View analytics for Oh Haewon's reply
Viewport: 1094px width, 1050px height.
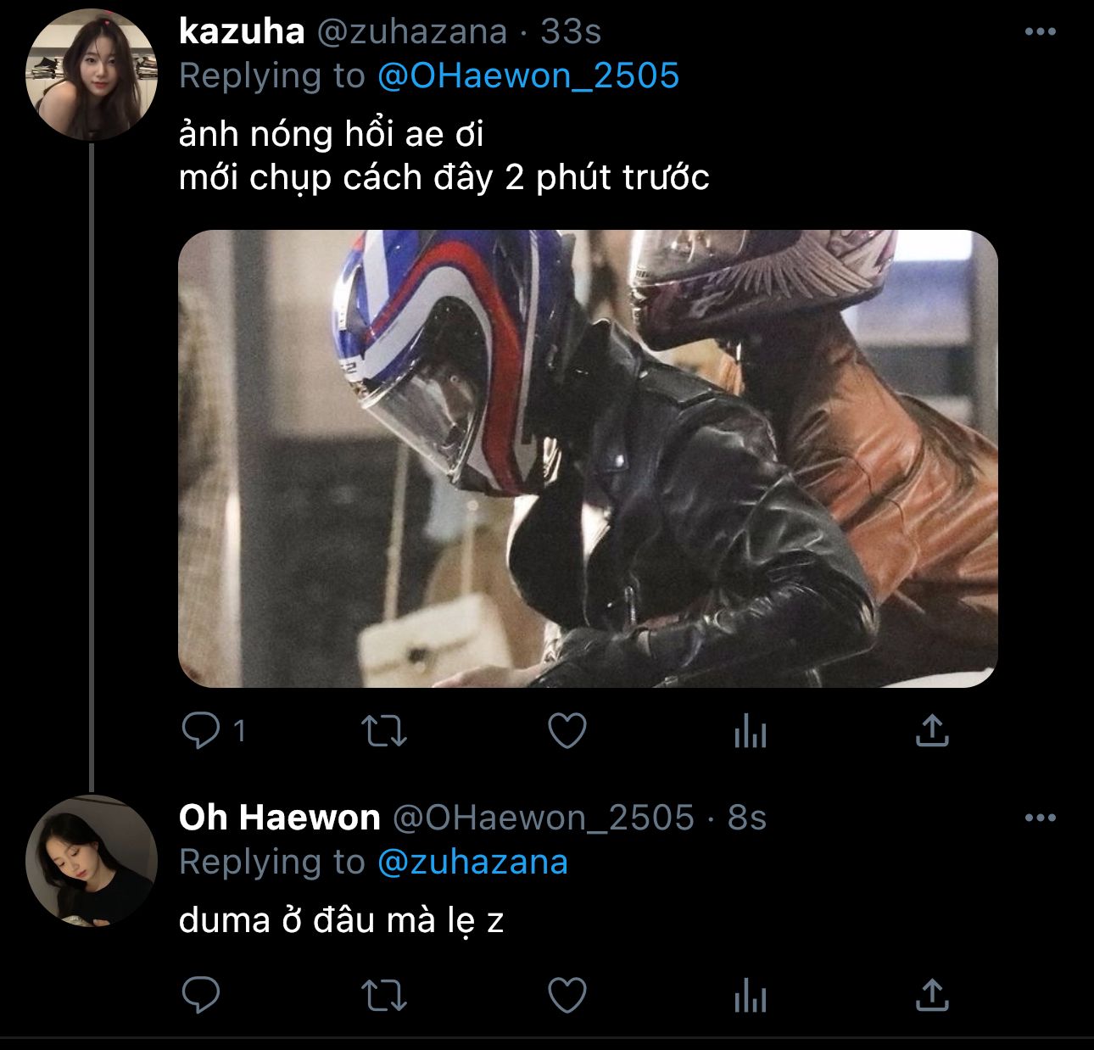751,995
